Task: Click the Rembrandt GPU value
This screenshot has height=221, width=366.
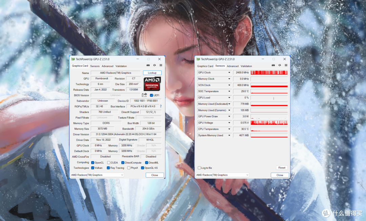Action: [102, 78]
